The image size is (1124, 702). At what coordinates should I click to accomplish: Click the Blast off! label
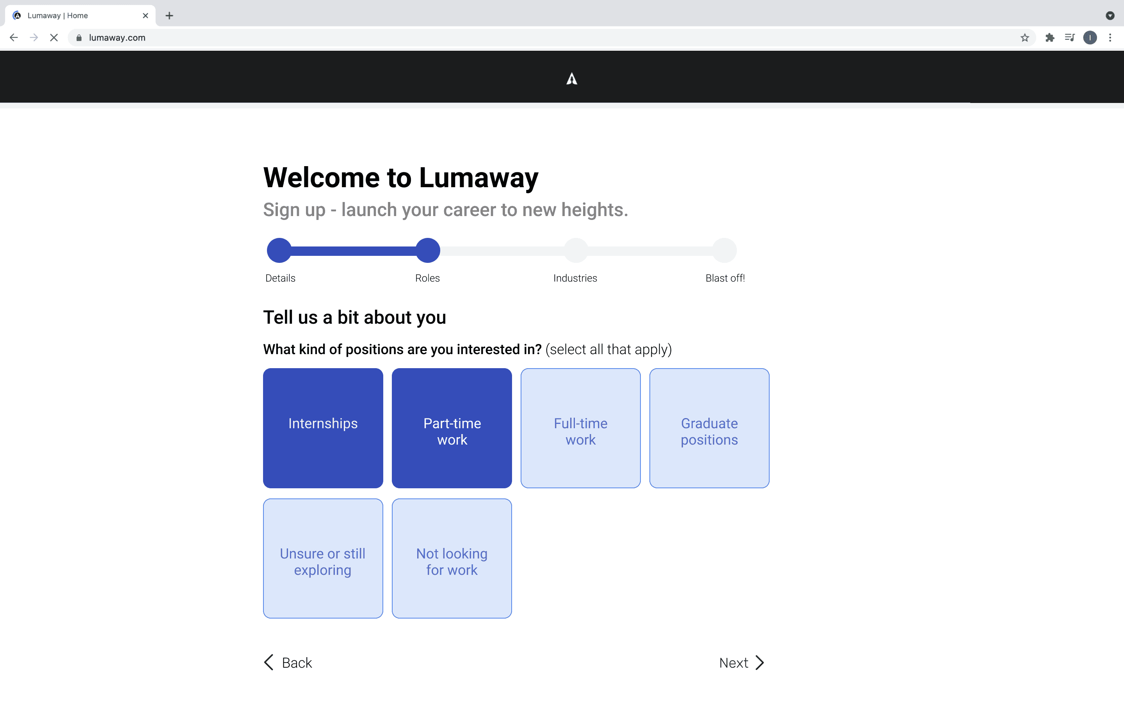pyautogui.click(x=725, y=278)
